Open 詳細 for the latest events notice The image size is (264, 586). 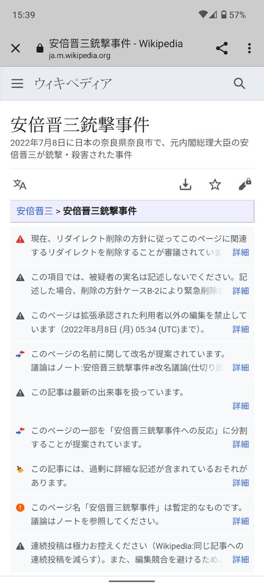click(x=240, y=406)
